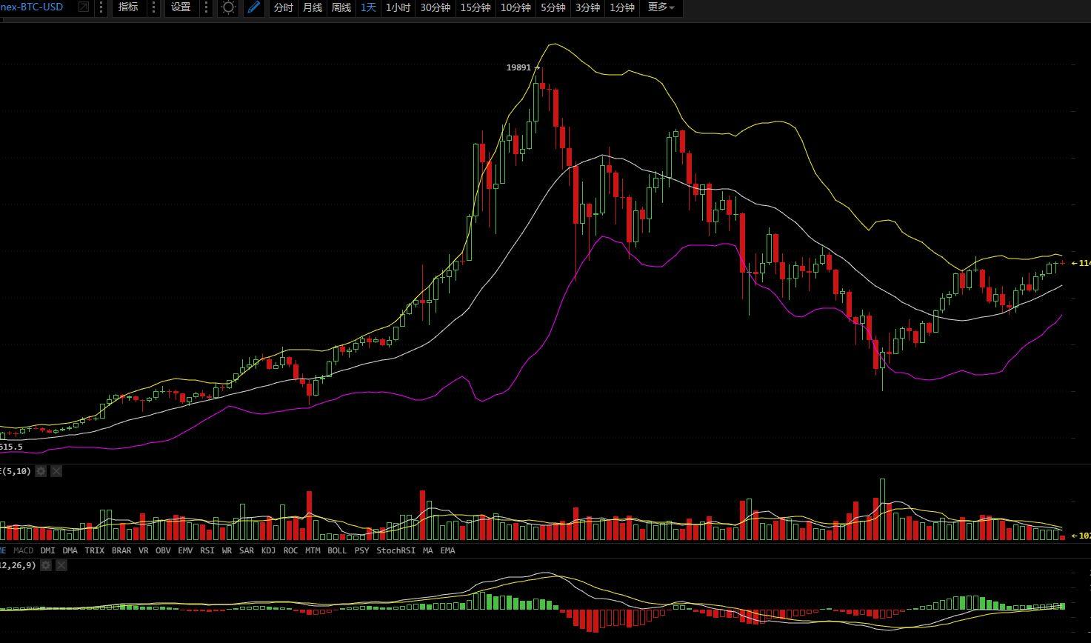The image size is (1091, 643).
Task: Click the current price marker on right axis
Action: [1081, 263]
